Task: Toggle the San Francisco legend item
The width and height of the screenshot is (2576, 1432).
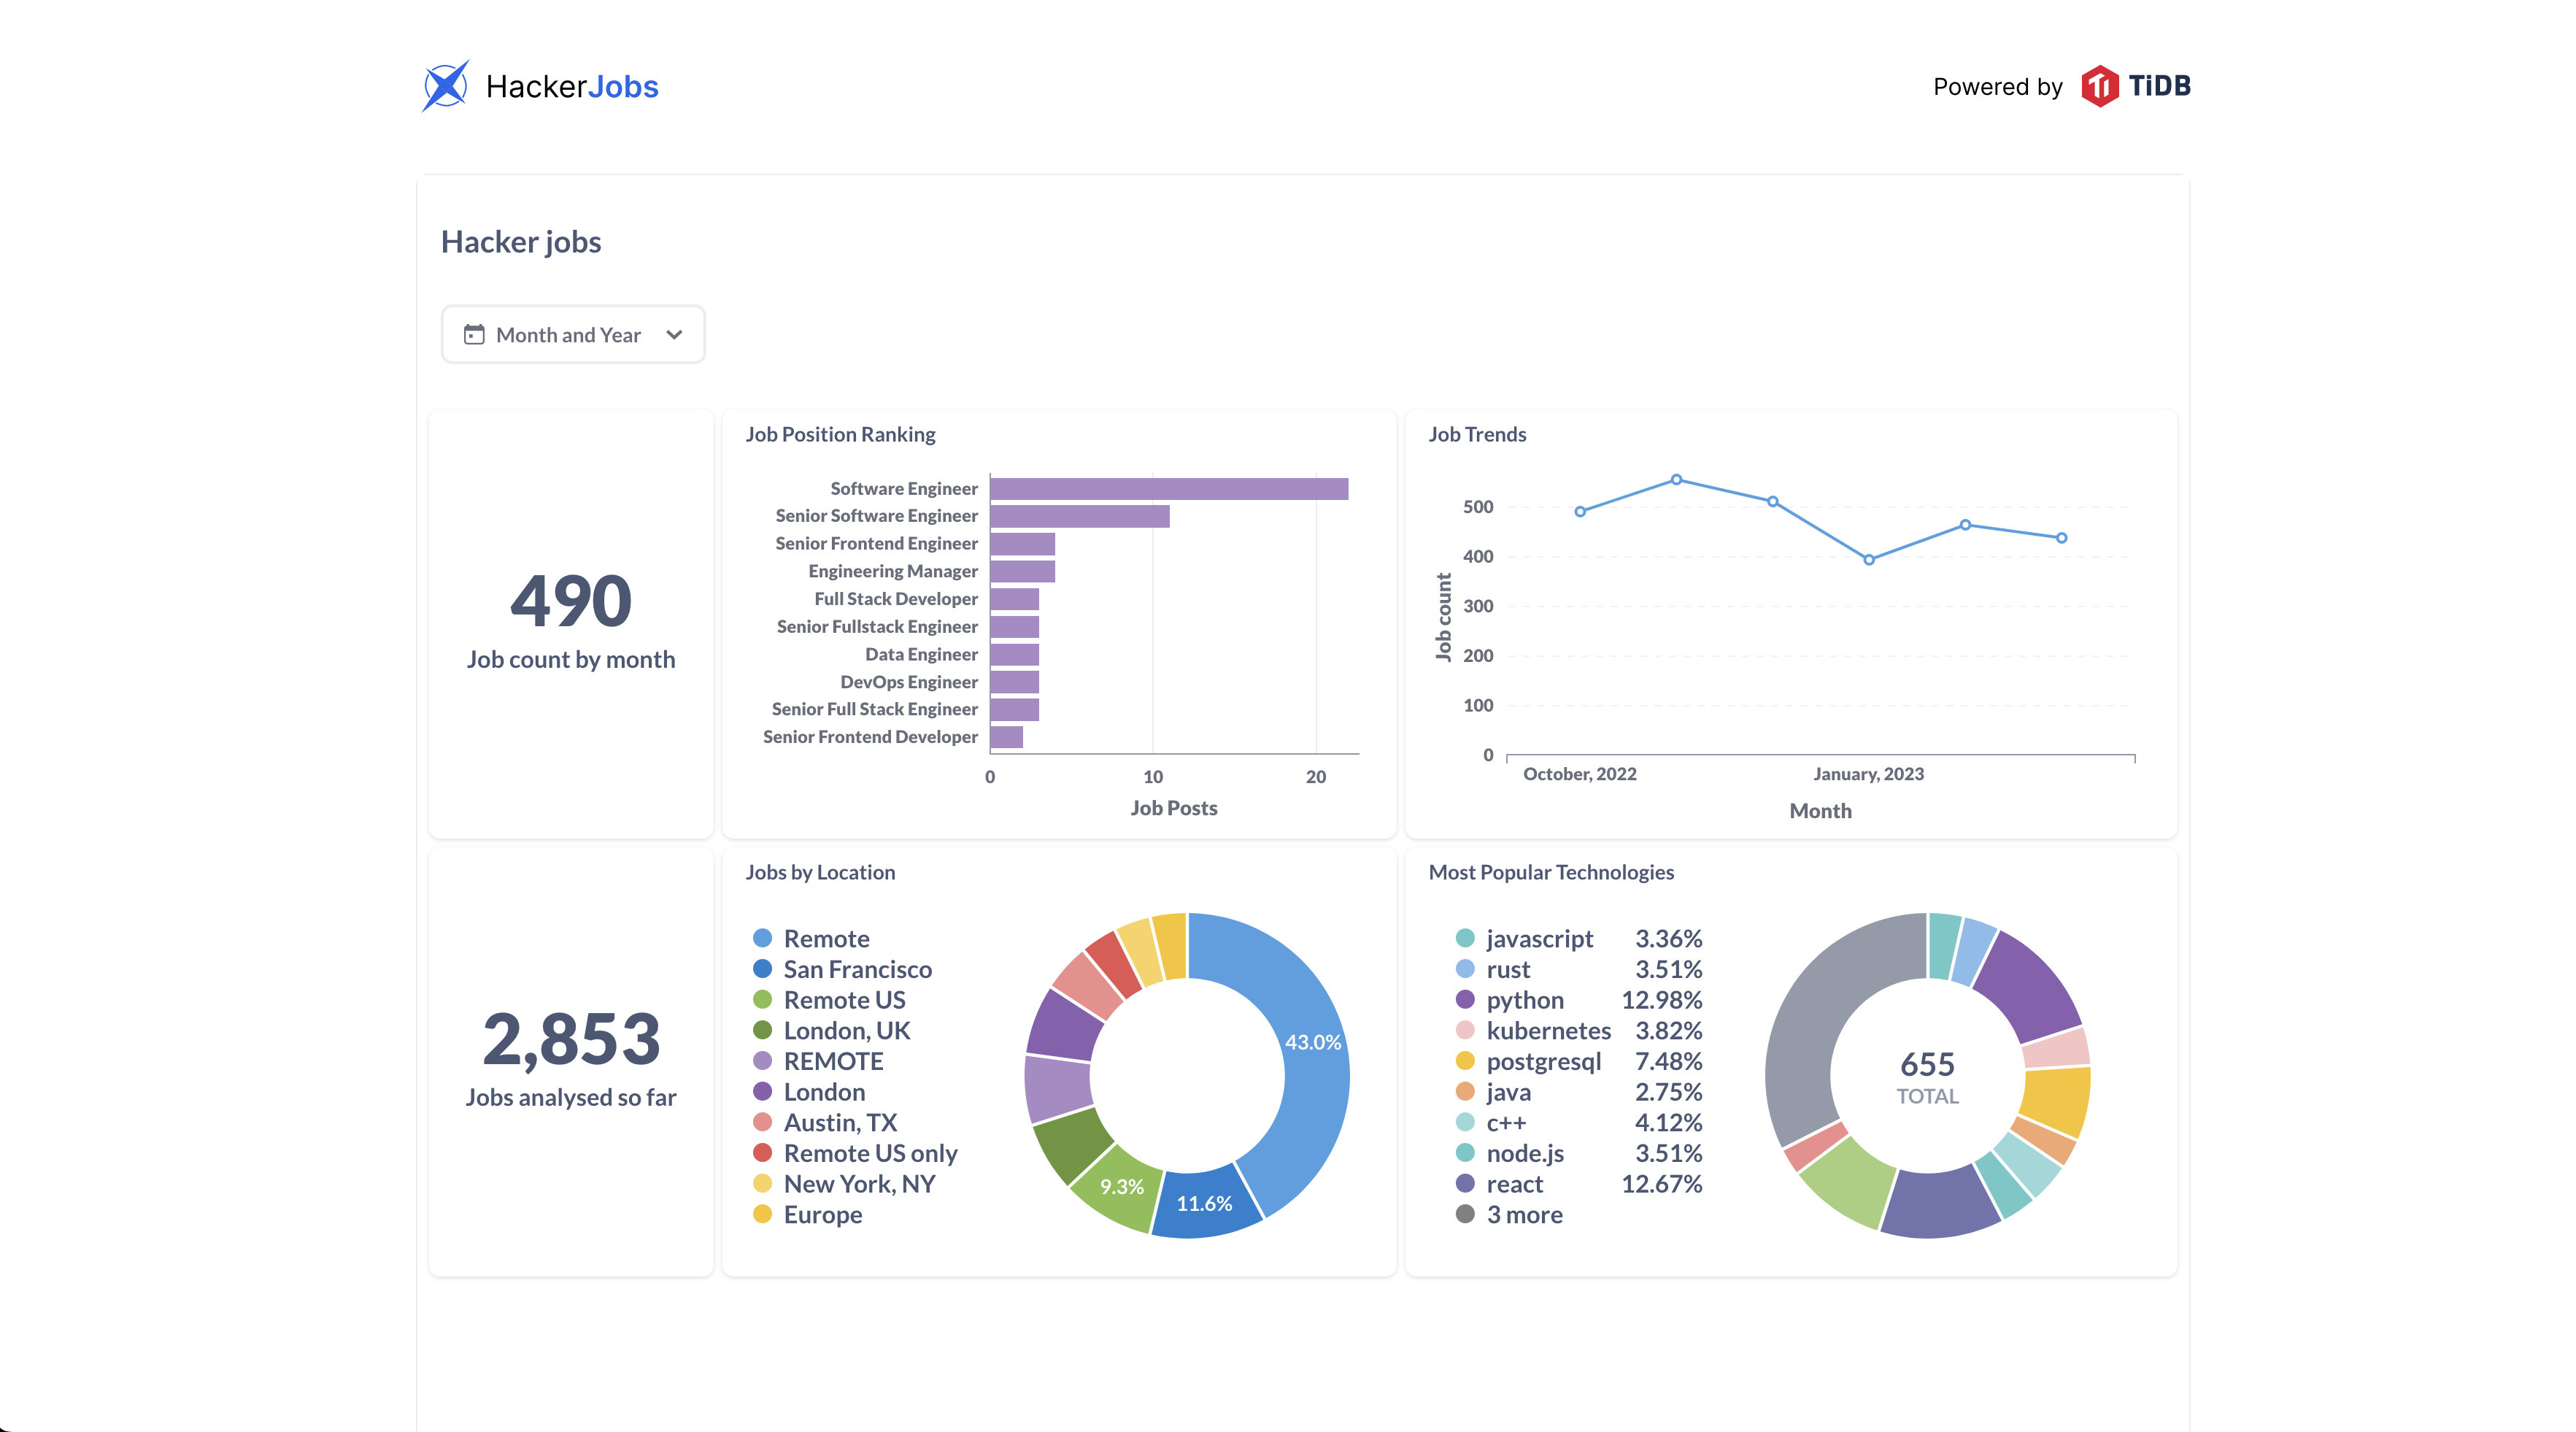Action: 857,969
